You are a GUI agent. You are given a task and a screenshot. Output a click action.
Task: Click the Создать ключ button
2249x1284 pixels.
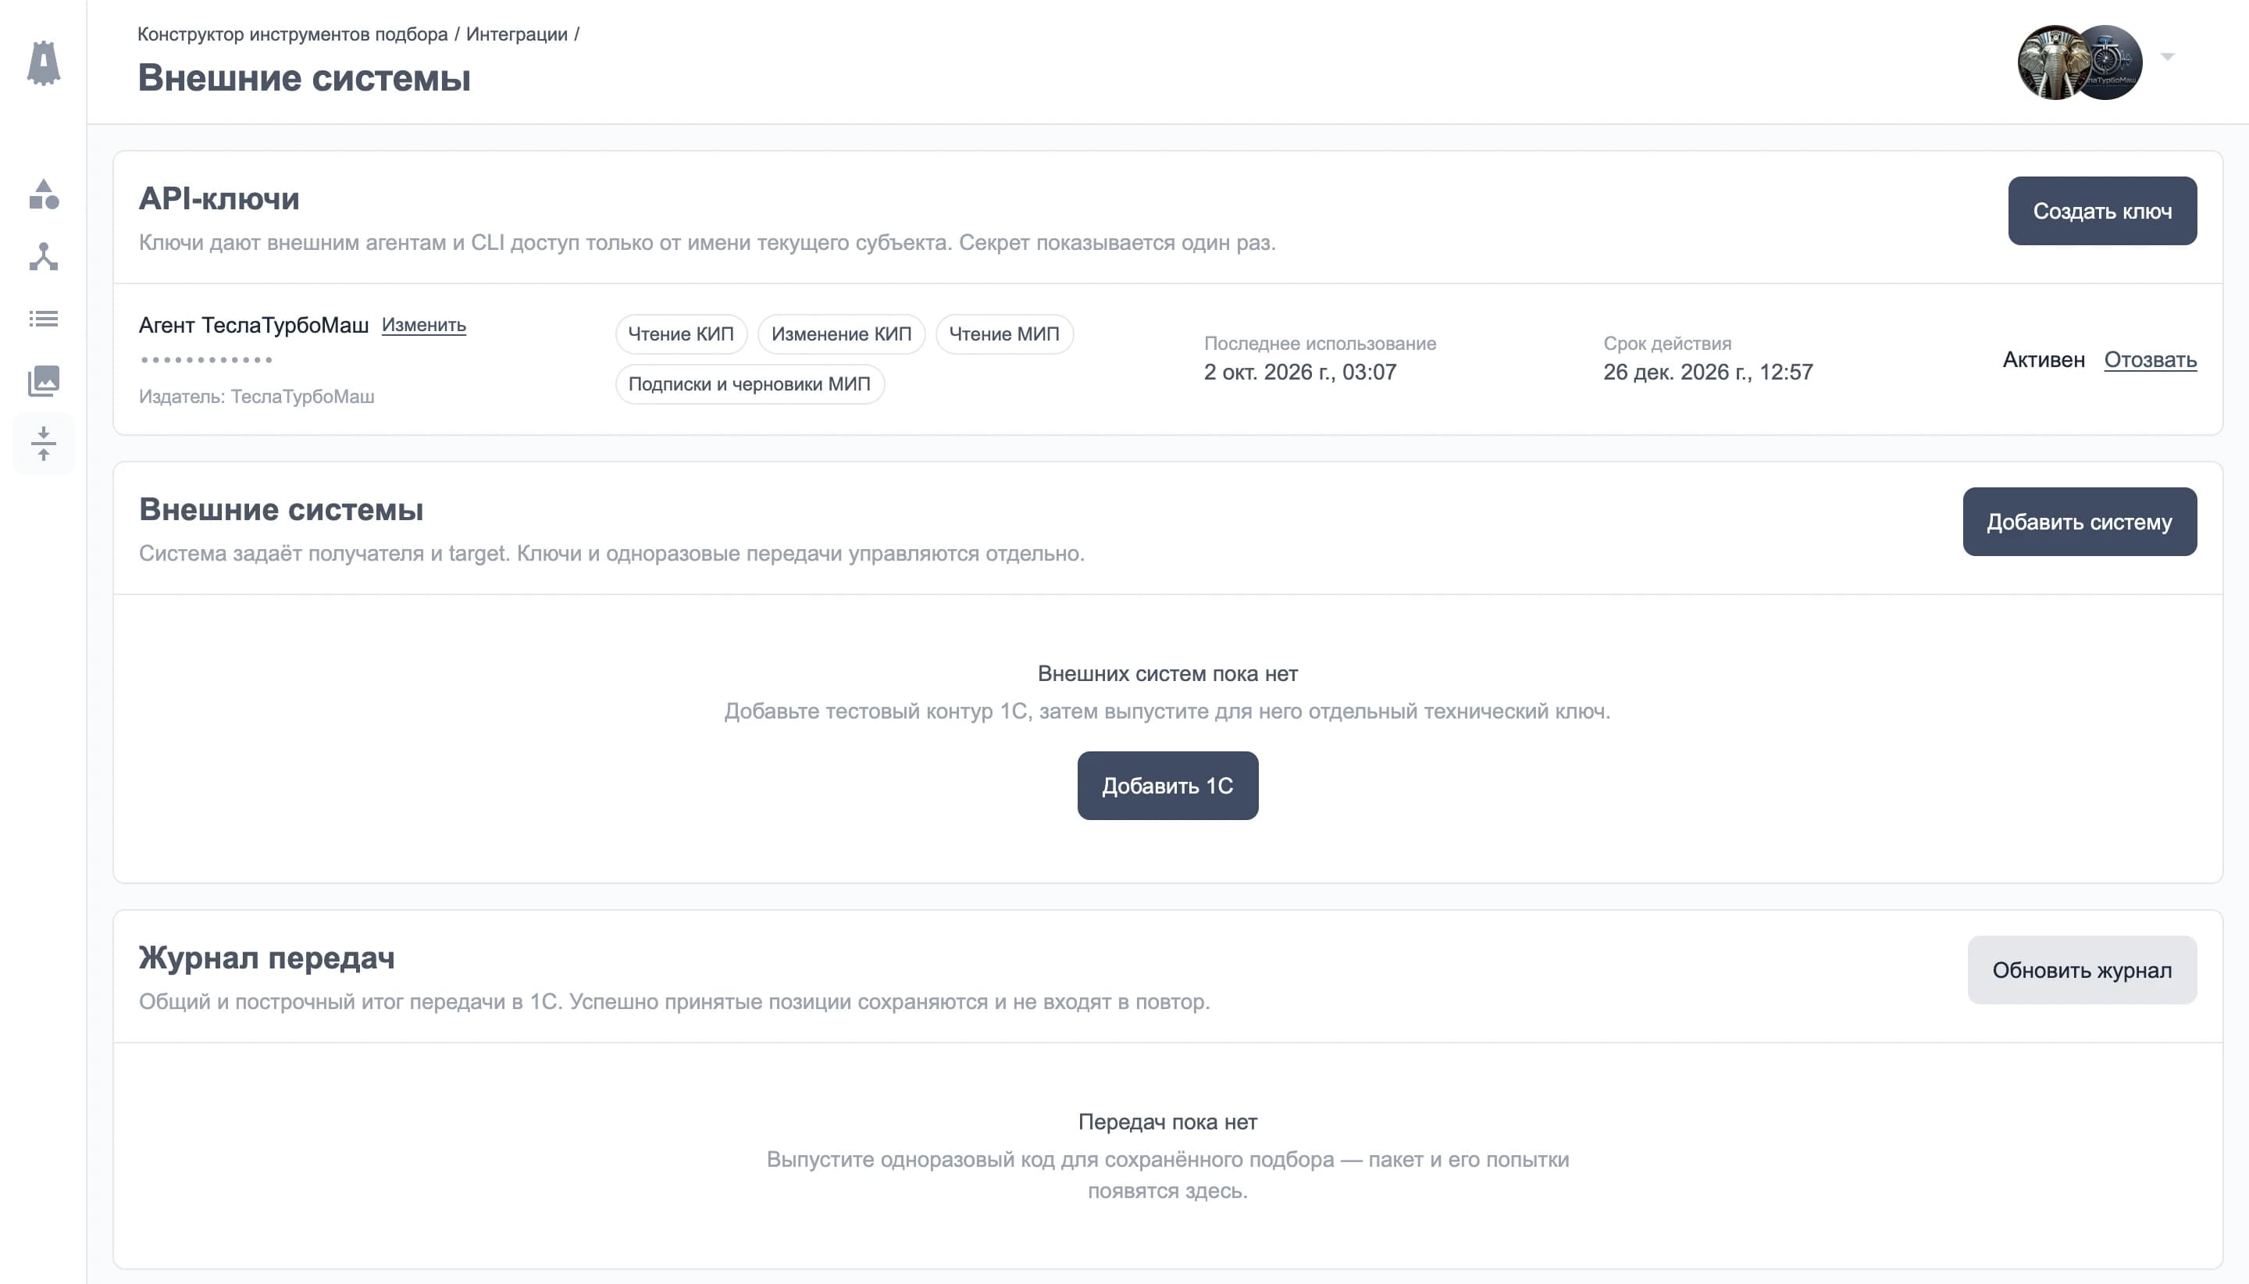[2101, 211]
